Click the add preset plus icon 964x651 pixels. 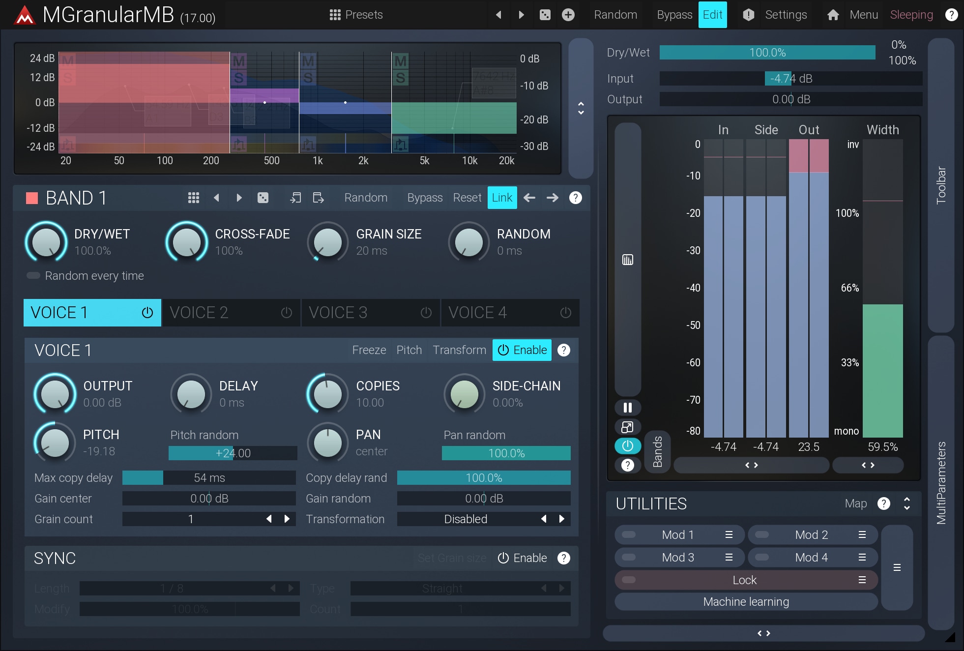click(568, 15)
